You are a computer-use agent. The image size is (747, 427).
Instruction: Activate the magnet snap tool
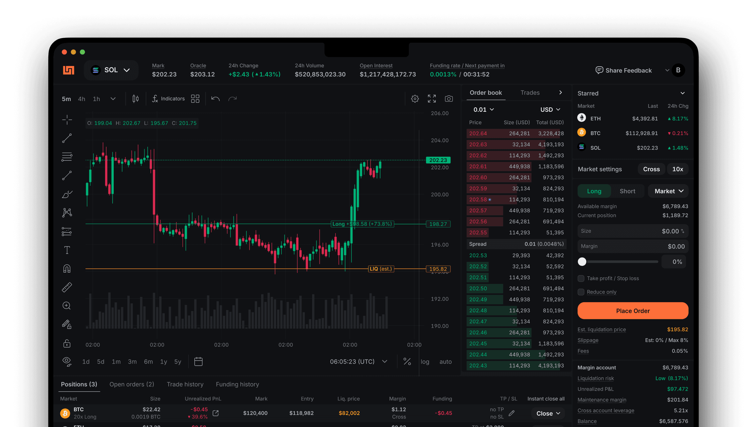67,269
